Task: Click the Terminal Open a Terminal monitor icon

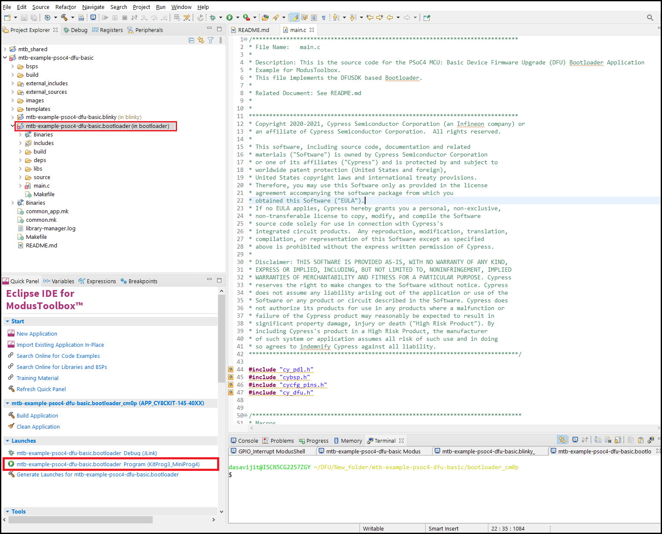Action: point(575,440)
